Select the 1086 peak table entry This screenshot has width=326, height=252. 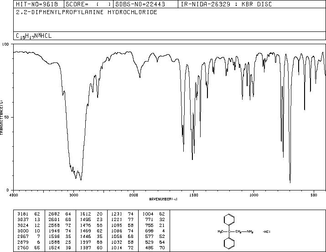coord(123,231)
